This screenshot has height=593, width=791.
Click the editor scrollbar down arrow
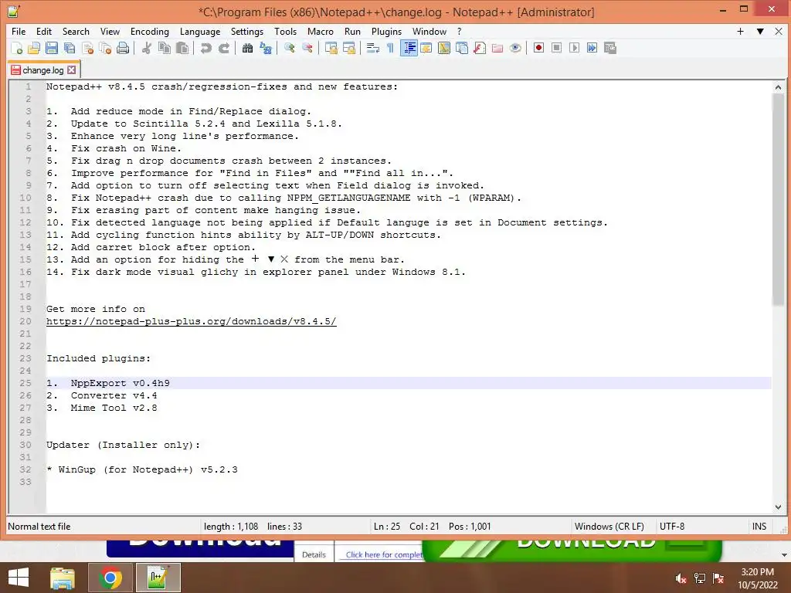[778, 507]
